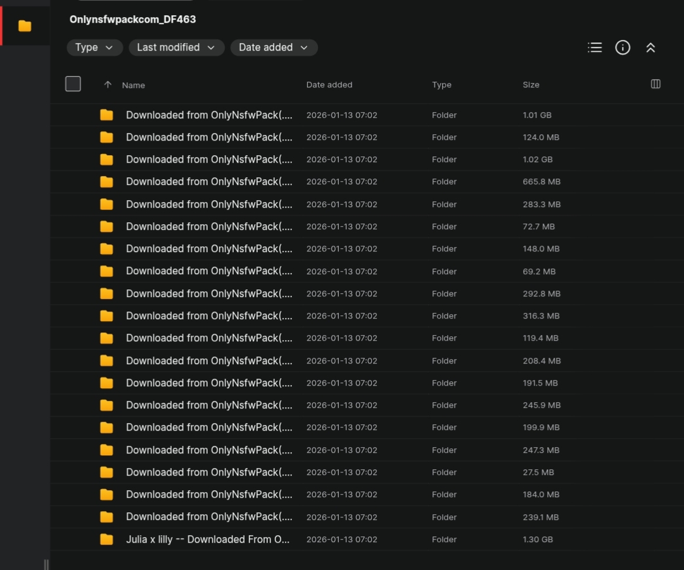The height and width of the screenshot is (570, 684).
Task: Click the Onlynsfwpackcom_DF463 folder title
Action: click(x=132, y=19)
